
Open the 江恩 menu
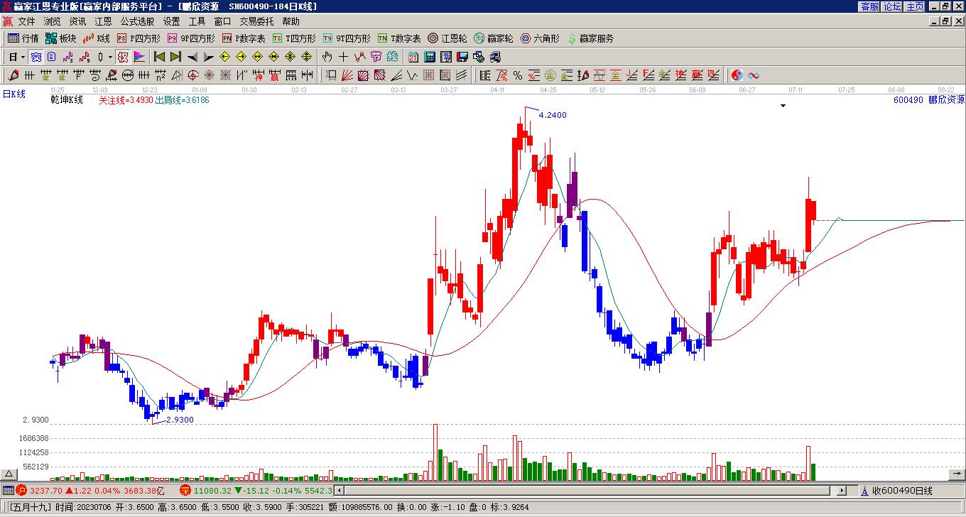103,21
